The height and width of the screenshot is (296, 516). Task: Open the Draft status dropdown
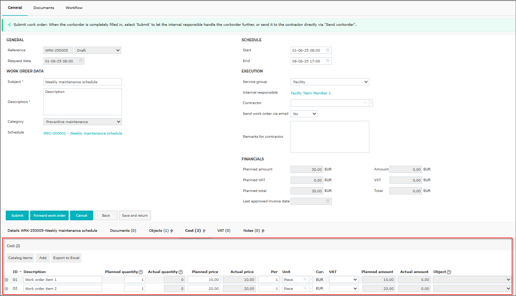tap(98, 50)
